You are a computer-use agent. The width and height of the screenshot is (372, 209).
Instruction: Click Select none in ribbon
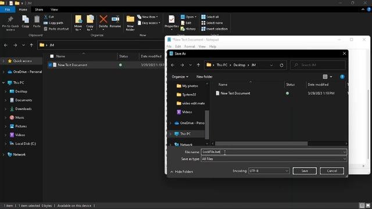point(212,23)
